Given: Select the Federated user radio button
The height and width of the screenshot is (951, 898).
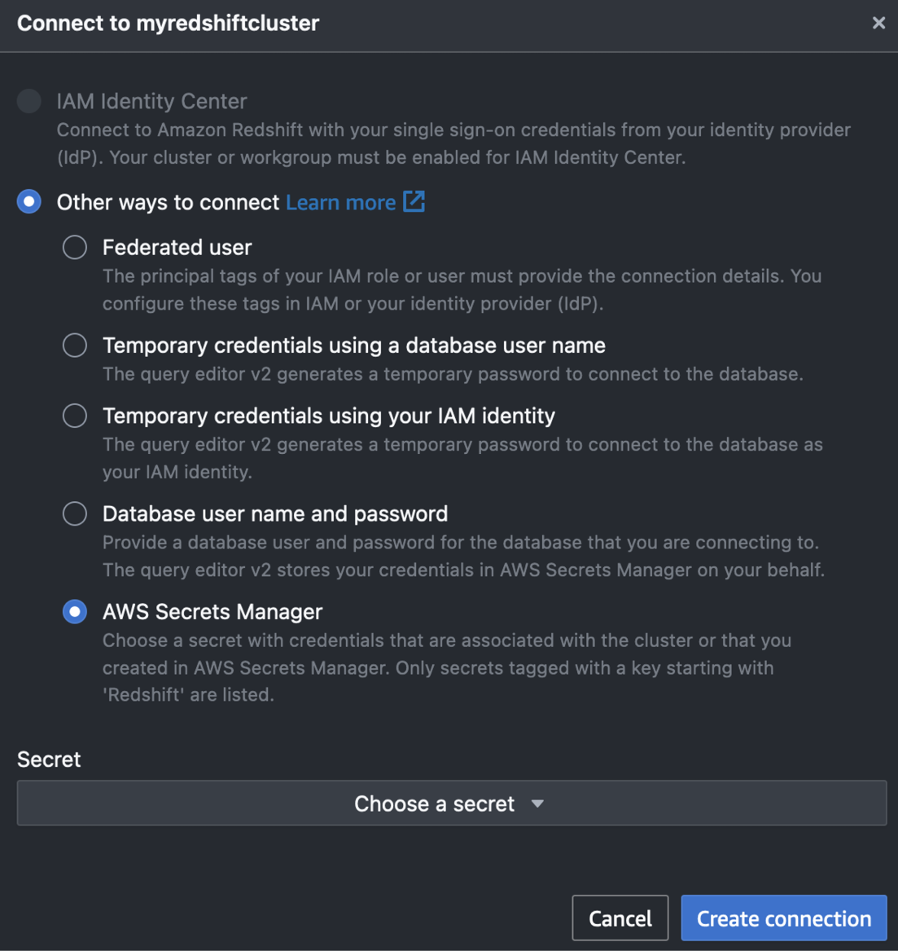Looking at the screenshot, I should (74, 247).
